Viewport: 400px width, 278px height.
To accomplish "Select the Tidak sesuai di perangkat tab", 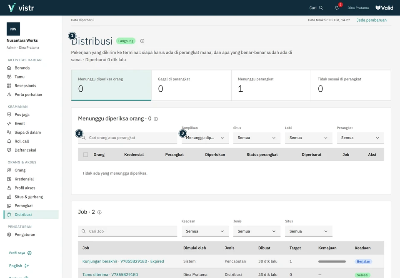I will (x=351, y=85).
